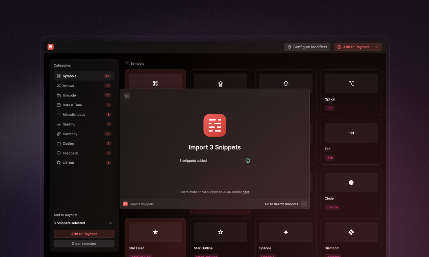Click the !opt keyword tag
The height and width of the screenshot is (257, 429).
point(329,108)
